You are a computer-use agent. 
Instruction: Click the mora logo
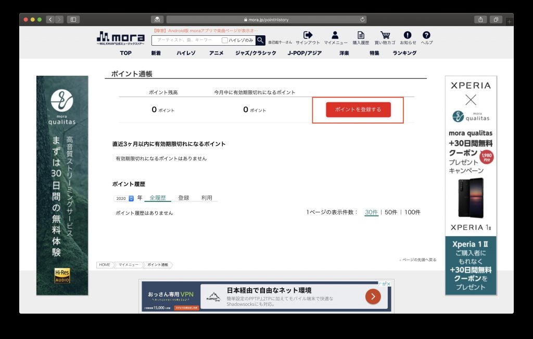[121, 37]
